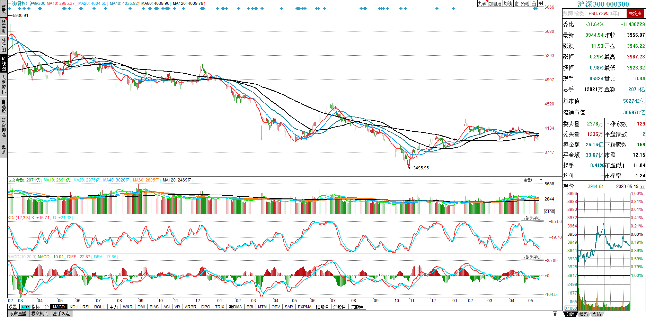
Task: Open the 金额 volume type dropdown
Action: click(528, 180)
